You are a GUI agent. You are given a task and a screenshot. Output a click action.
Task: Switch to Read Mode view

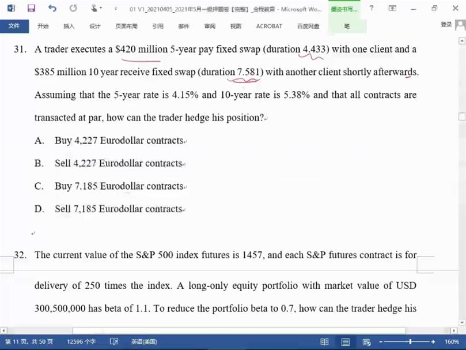[324, 342]
